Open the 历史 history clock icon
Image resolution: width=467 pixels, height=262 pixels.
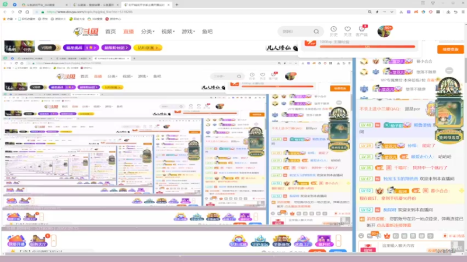pyautogui.click(x=333, y=31)
